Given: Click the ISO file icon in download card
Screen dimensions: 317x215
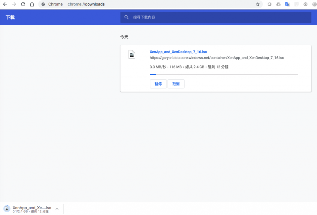Looking at the screenshot, I should tap(132, 54).
